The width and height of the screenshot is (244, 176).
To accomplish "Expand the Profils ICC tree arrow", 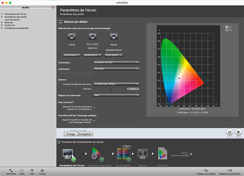I will coord(2,25).
